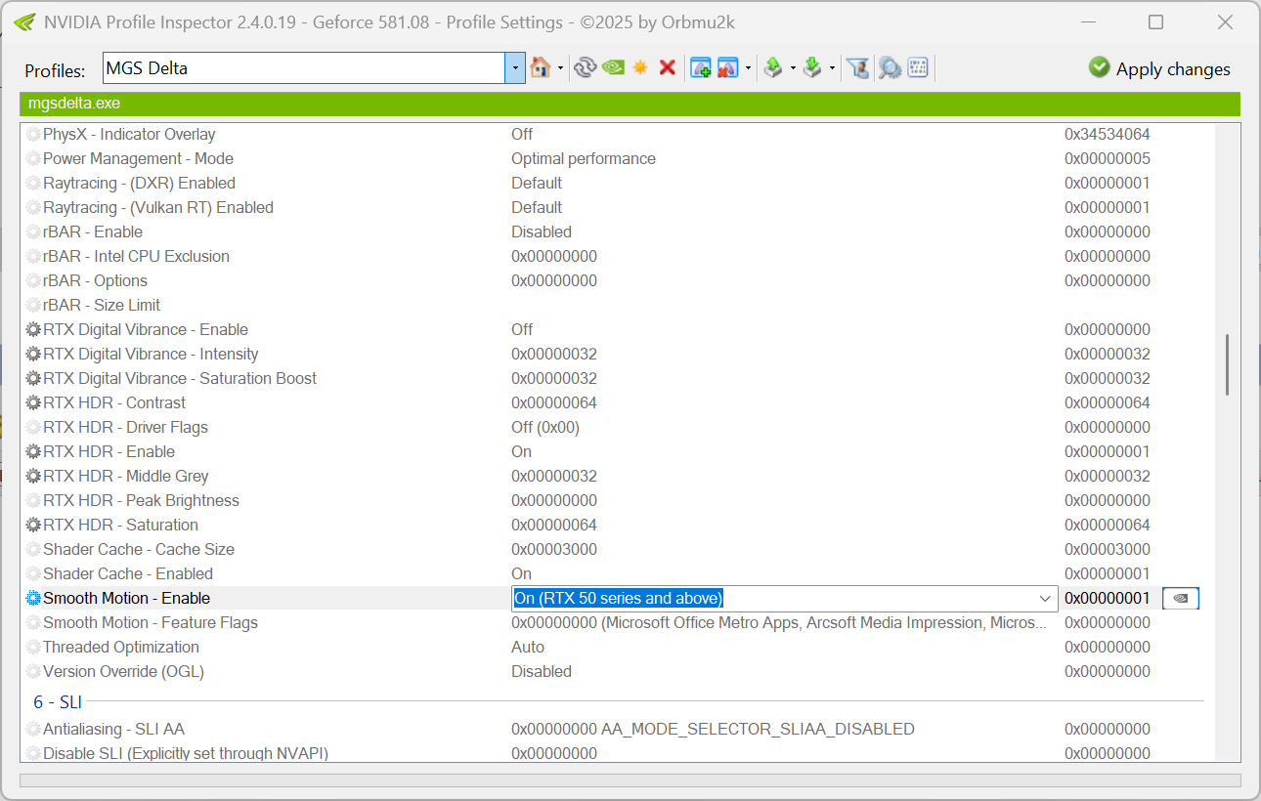Click the 6 - SLI section header
The image size is (1261, 801).
tap(58, 702)
